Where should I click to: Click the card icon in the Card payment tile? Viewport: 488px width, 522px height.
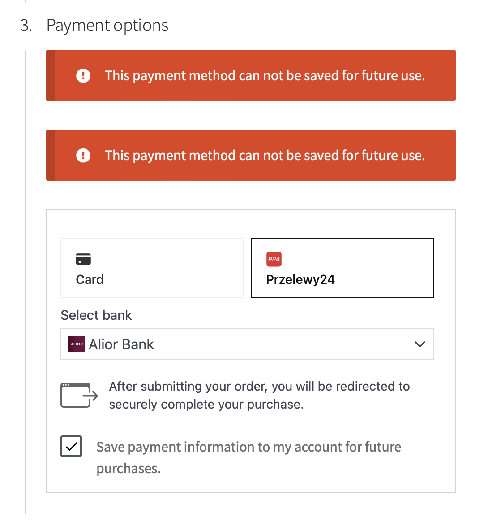(84, 259)
